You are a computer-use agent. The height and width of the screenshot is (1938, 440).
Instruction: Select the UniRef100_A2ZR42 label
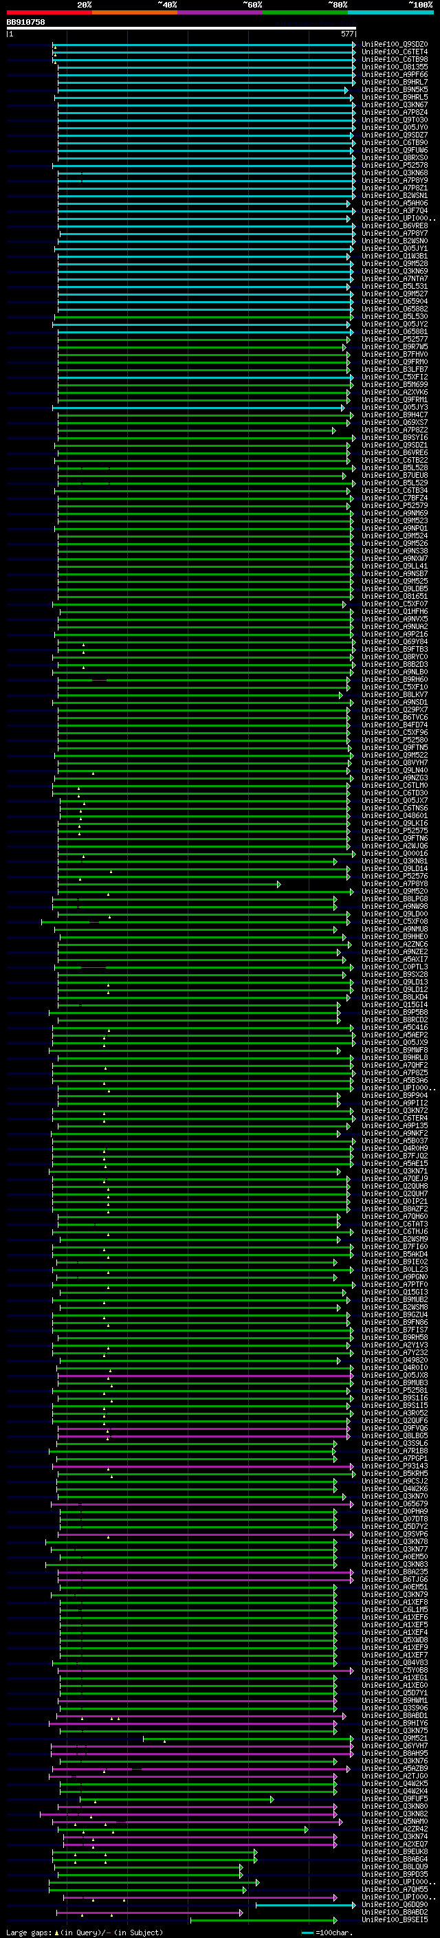(395, 1829)
